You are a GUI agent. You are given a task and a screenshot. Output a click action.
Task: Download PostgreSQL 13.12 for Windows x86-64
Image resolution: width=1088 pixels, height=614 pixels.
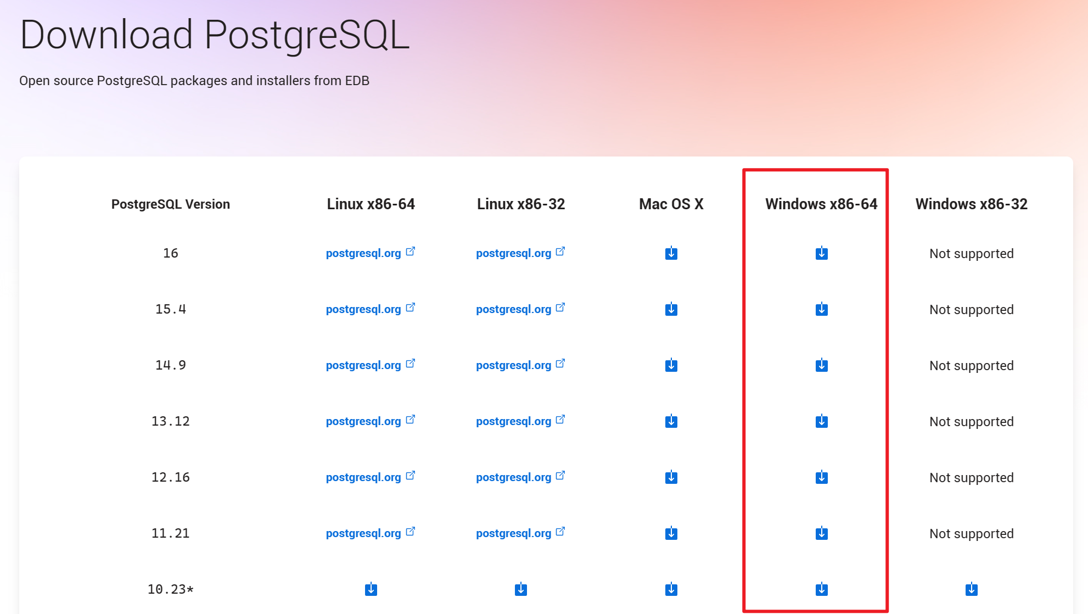click(x=821, y=421)
